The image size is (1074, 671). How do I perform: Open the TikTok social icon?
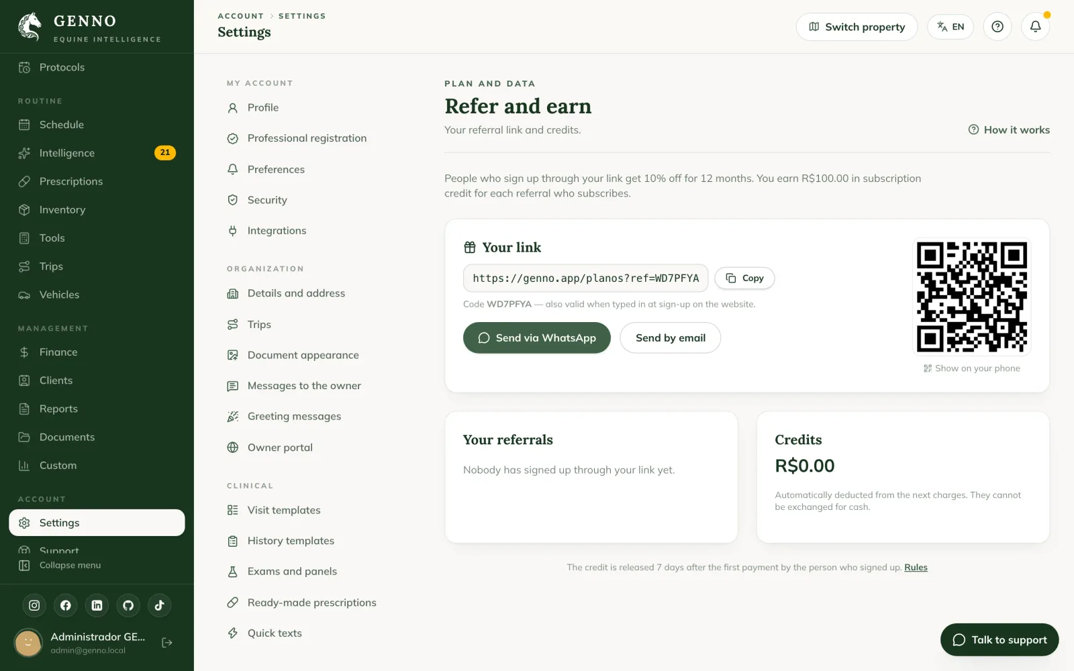160,605
